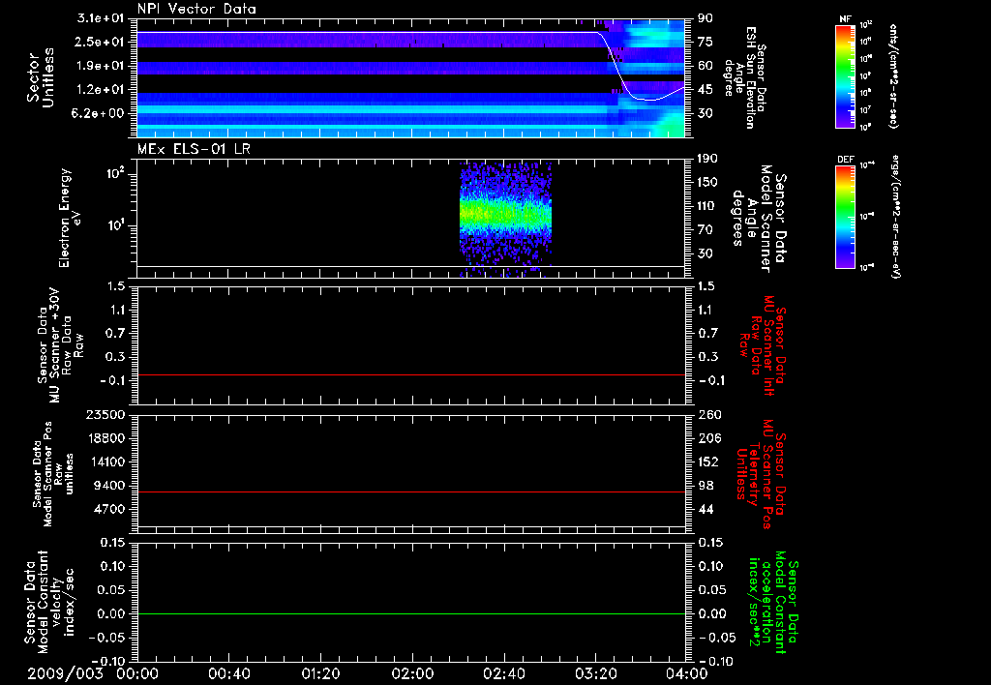Click the '2009/003' date label

point(65,674)
